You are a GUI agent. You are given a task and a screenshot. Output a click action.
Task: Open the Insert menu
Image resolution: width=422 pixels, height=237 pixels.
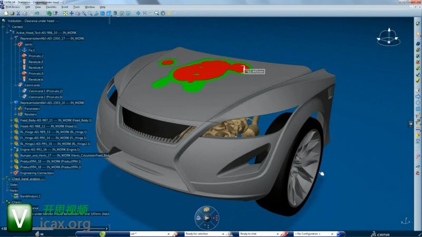pyautogui.click(x=64, y=7)
